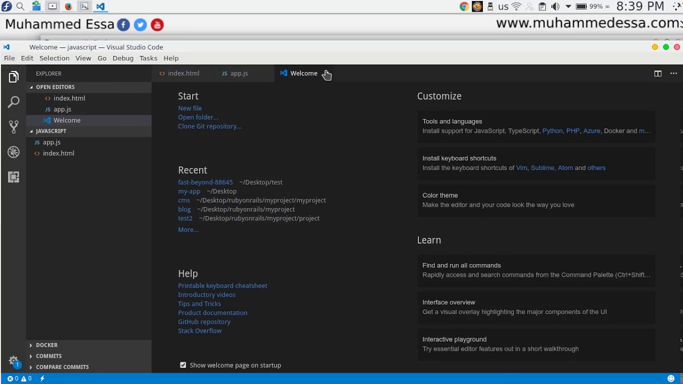Open index.html in the JAVASCRIPT folder

pos(89,154)
